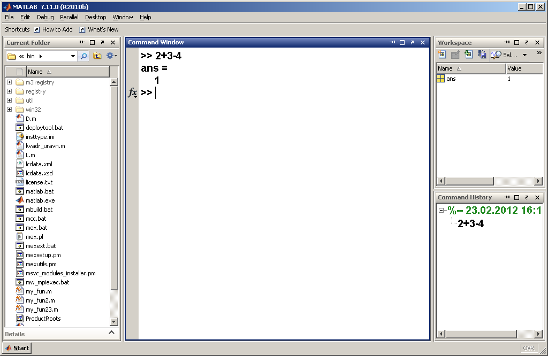Screen dimensions: 548x356
Task: Open the Edit menu
Action: point(25,17)
